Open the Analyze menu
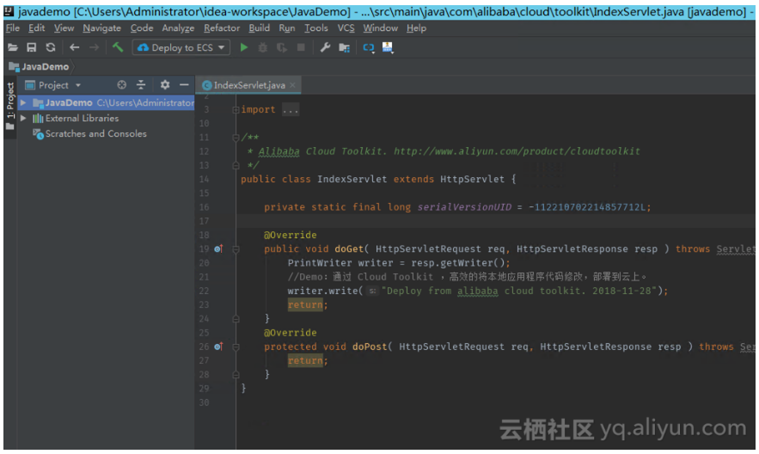759x454 pixels. (178, 28)
